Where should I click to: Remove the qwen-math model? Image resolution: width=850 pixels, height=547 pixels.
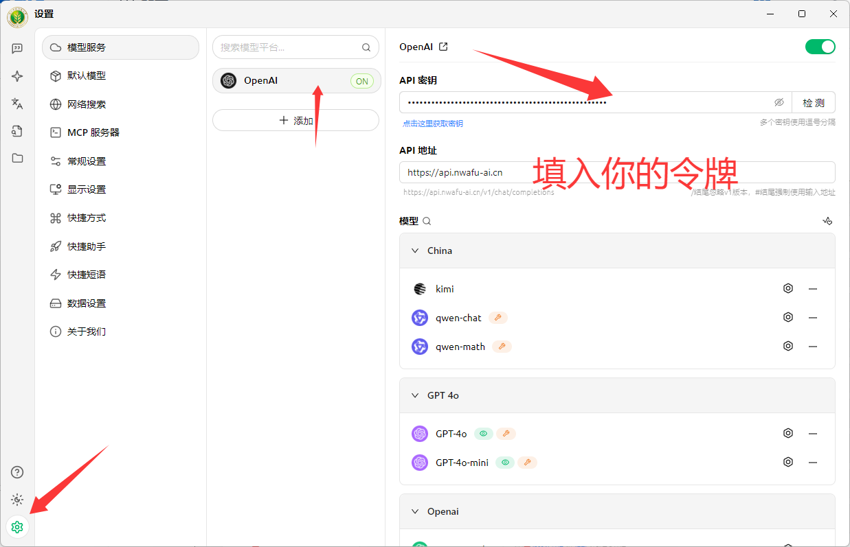coord(813,347)
